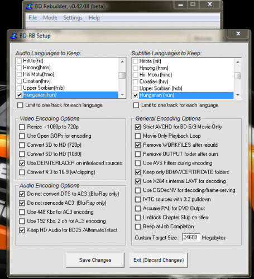Image resolution: width=254 pixels, height=279 pixels.
Task: Check Croatian(hrv) audio language
Action: pos(19,81)
